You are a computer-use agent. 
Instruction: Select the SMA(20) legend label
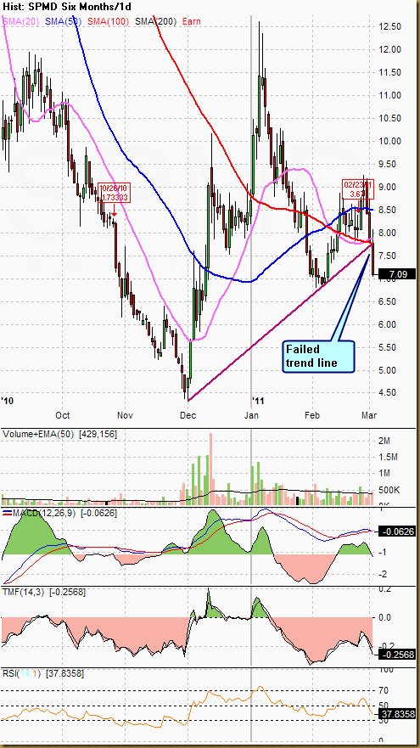(22, 21)
